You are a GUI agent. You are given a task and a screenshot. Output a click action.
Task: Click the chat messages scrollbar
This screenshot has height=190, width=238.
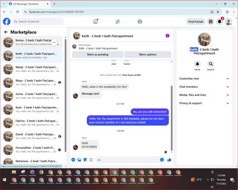[172, 118]
